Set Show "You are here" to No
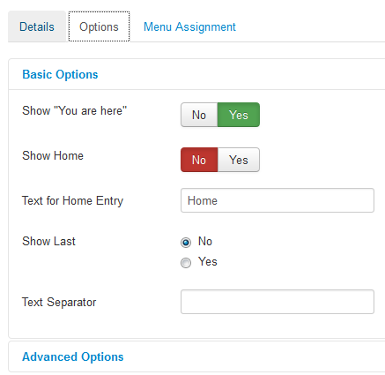This screenshot has width=385, height=375. pos(199,115)
